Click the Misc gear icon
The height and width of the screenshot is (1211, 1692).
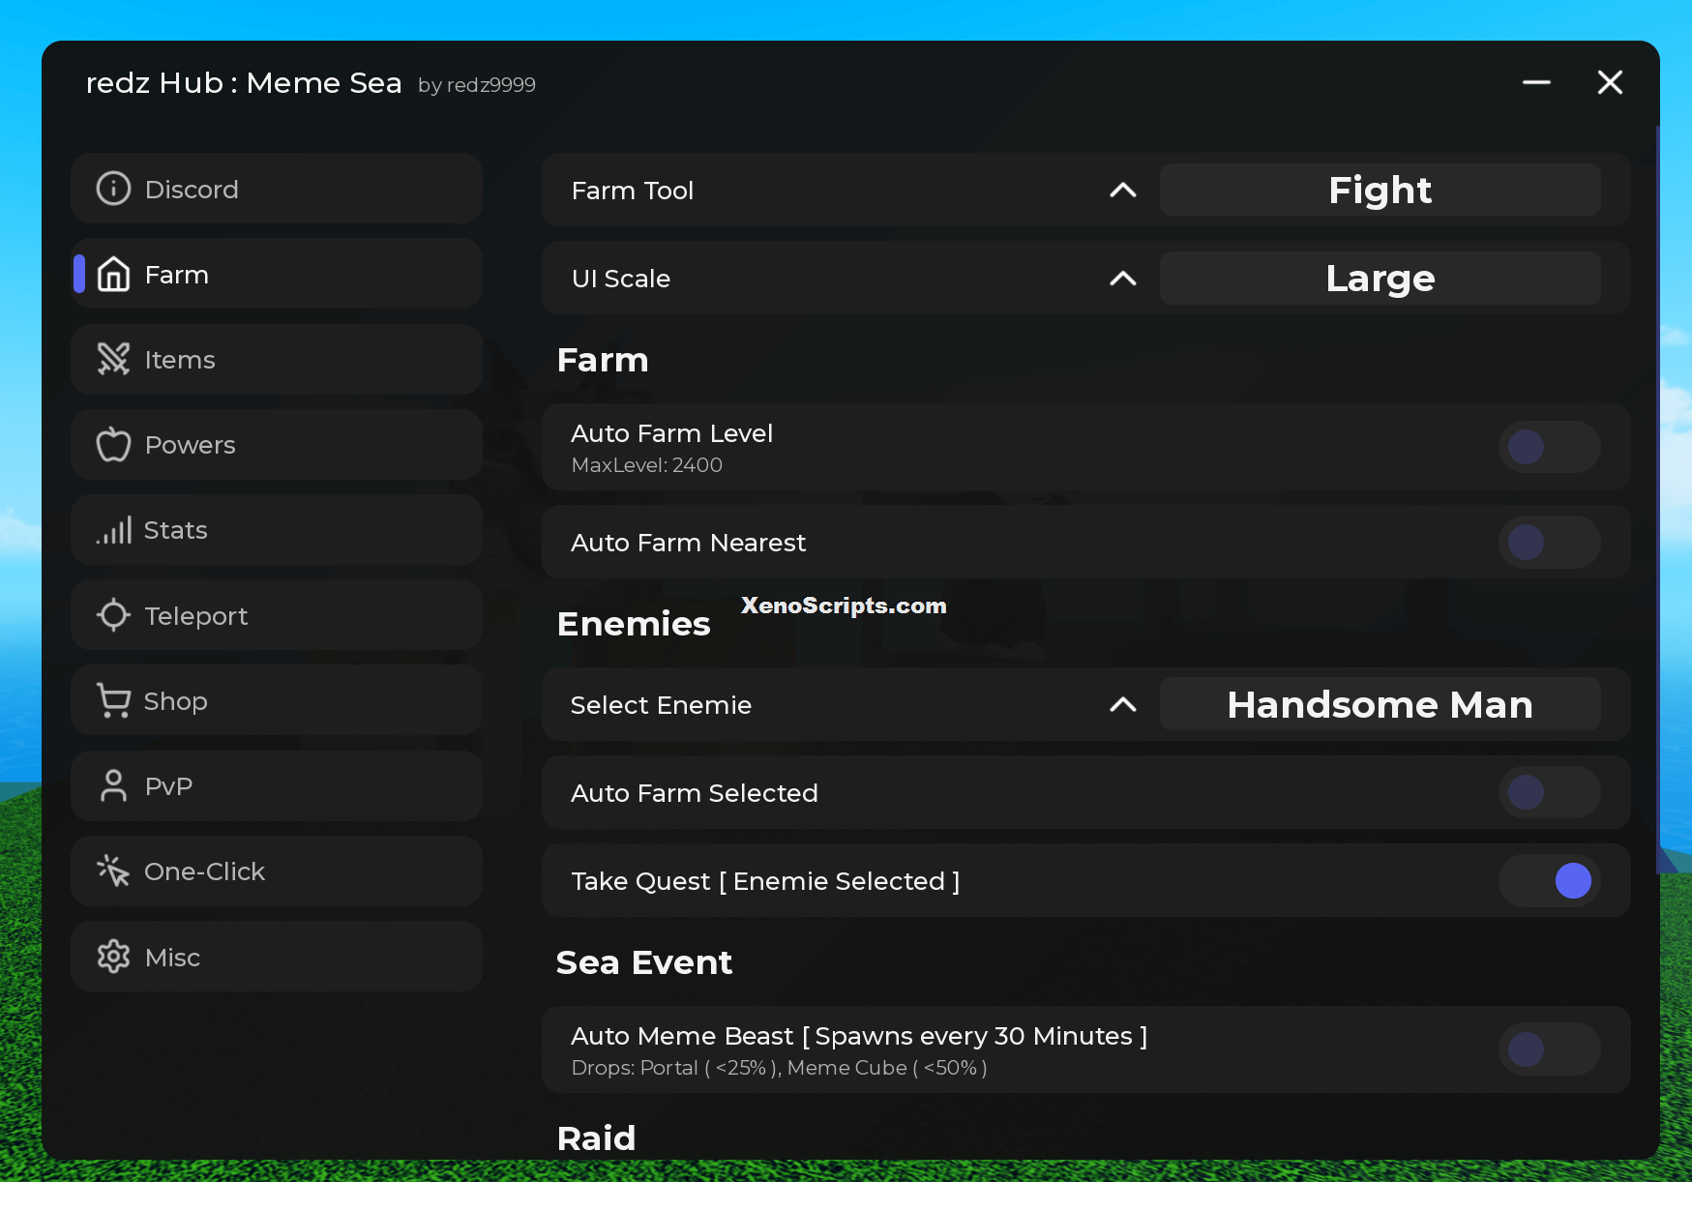coord(113,957)
